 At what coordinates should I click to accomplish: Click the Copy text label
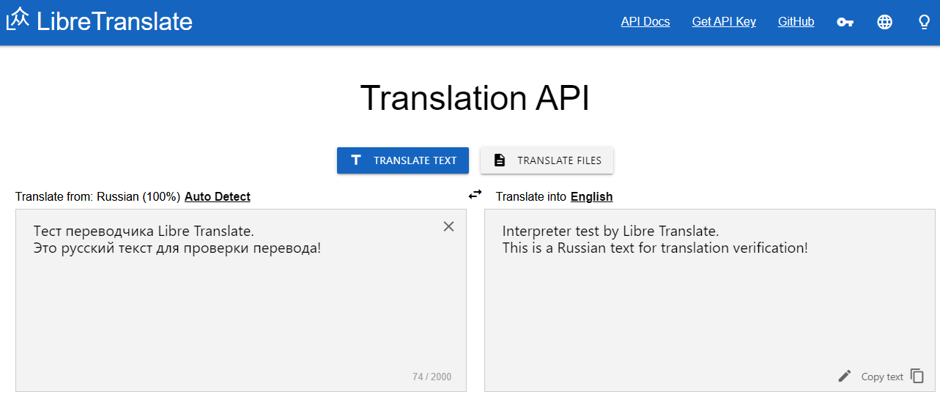[x=882, y=377]
